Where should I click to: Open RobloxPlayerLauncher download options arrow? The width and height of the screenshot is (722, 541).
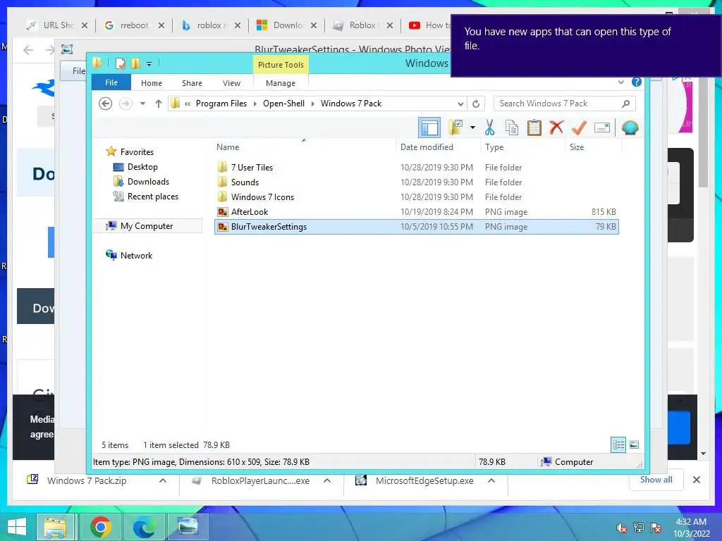(x=327, y=480)
